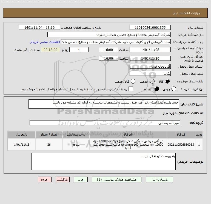Click price validity date 1401/11/30
The image size is (211, 204).
150,59
